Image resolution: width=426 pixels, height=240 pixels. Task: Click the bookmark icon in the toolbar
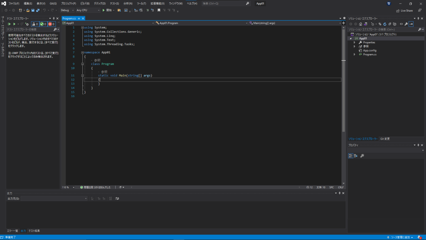[159, 10]
